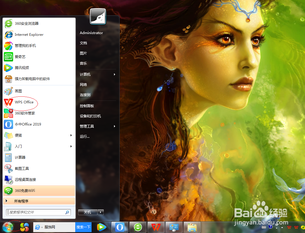
Task: Click the user account picture thumbnail
Action: click(x=98, y=17)
